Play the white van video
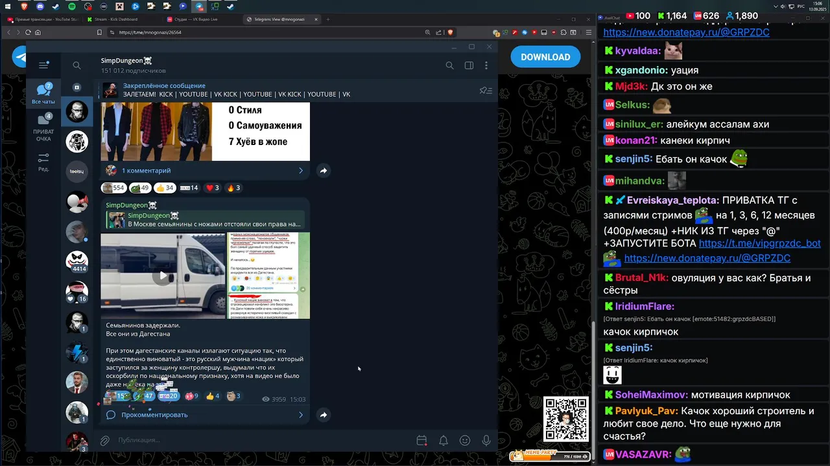The height and width of the screenshot is (466, 830). [x=163, y=276]
